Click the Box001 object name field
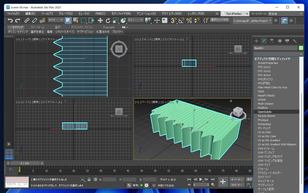Image resolution: width=308 pixels, height=193 pixels. 275,48
